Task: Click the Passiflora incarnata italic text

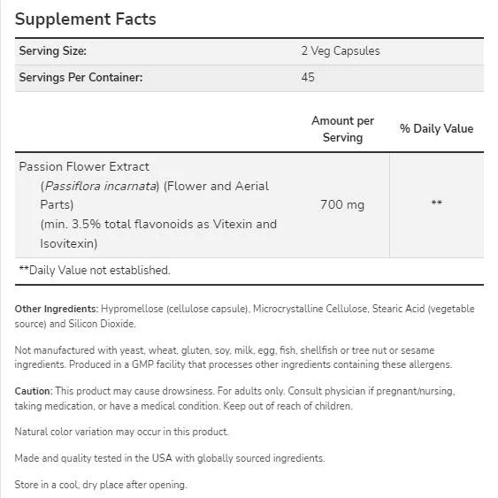Action: point(100,186)
